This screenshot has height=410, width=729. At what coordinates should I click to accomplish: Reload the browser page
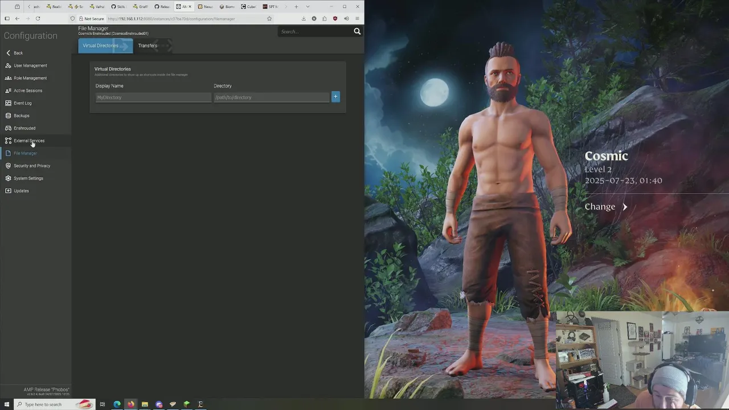pos(38,18)
